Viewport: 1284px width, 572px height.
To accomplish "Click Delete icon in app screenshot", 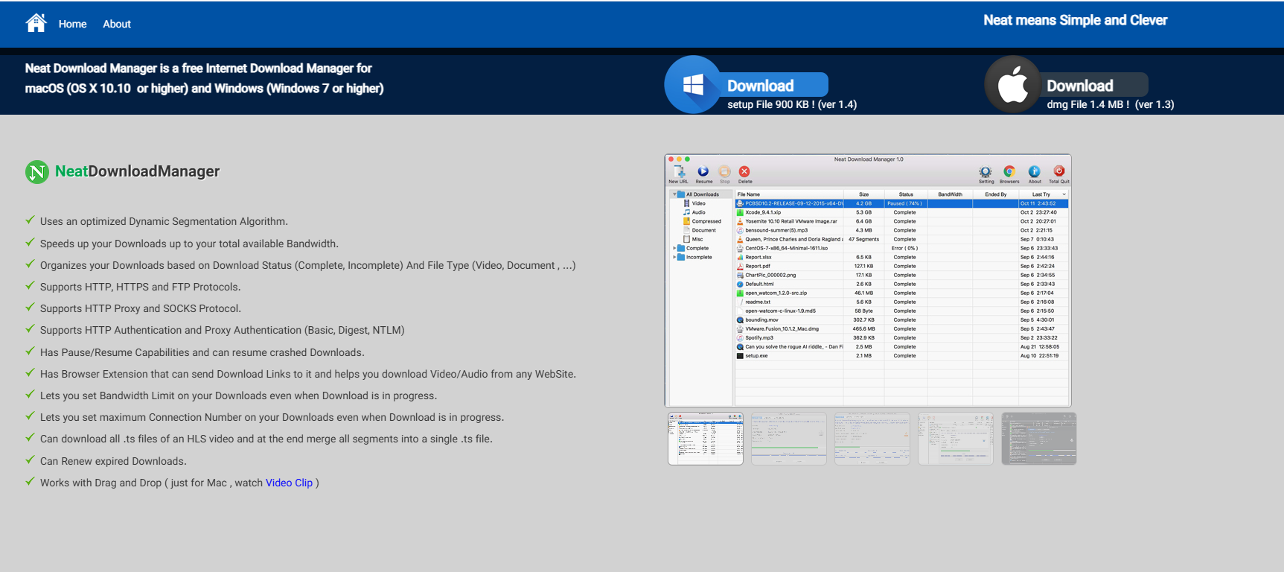I will point(744,171).
